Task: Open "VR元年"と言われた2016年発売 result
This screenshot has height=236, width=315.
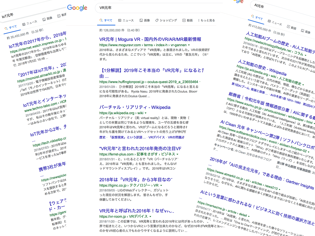Action: tap(140, 148)
